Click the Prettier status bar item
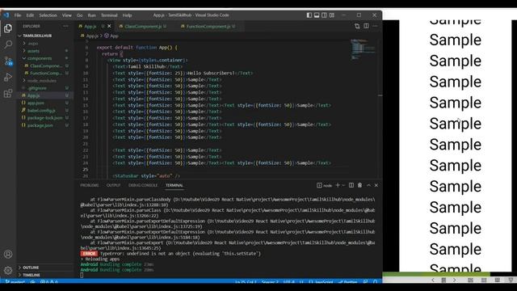Image resolution: width=517 pixels, height=291 pixels. 348,282
